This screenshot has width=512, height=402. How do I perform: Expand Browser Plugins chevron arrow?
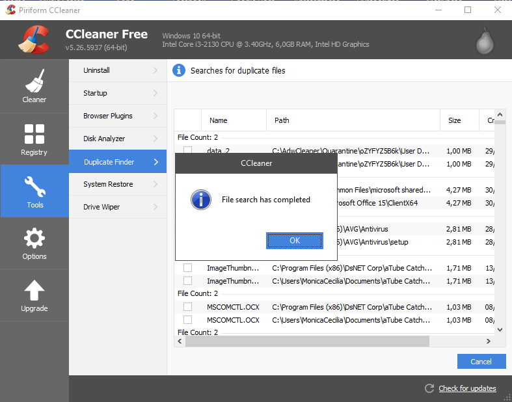(x=155, y=116)
